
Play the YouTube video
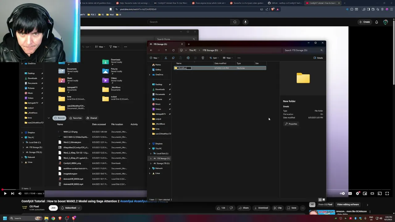(x=5, y=194)
